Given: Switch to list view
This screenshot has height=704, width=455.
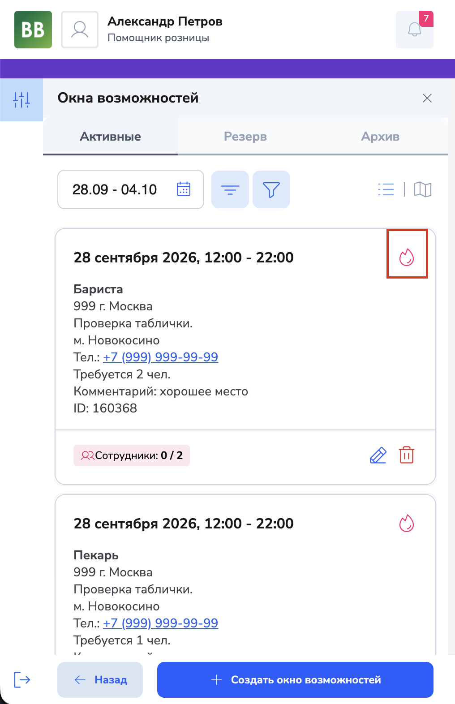Looking at the screenshot, I should pos(386,189).
